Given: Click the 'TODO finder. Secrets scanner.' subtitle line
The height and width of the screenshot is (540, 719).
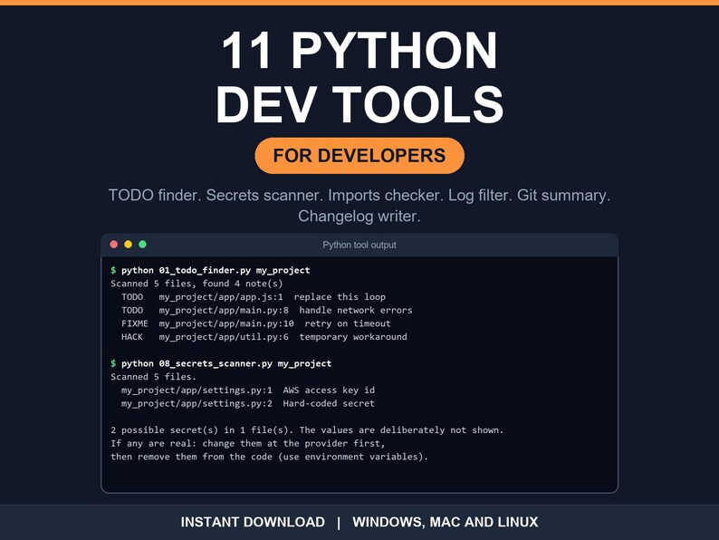Looking at the screenshot, I should click(x=359, y=196).
